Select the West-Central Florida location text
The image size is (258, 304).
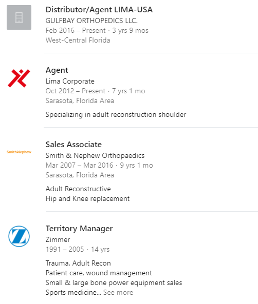coord(78,40)
